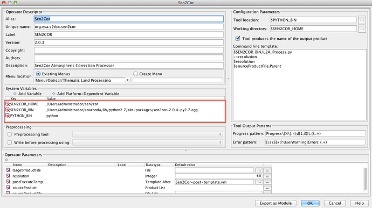Click the Error pattern field

[315, 142]
